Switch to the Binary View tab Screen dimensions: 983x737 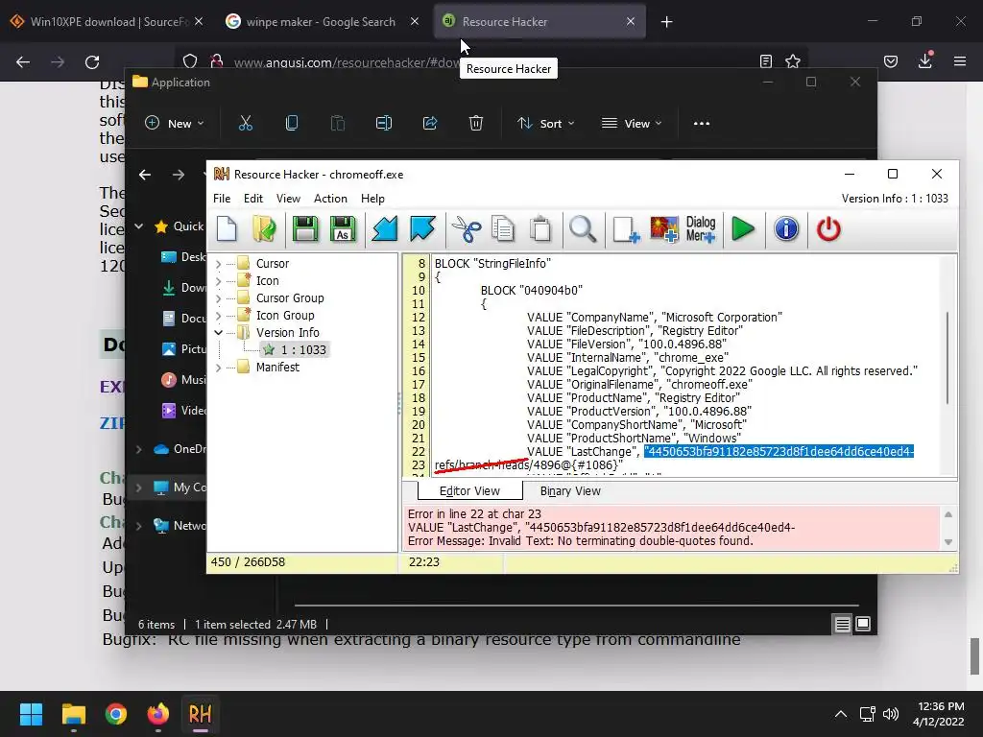coord(570,491)
